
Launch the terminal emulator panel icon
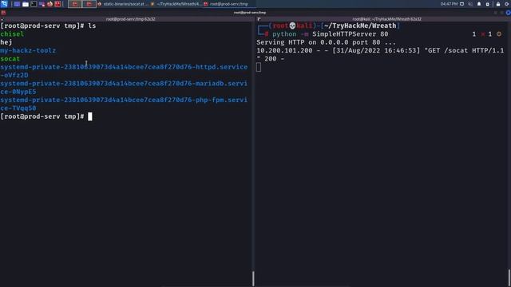point(34,4)
